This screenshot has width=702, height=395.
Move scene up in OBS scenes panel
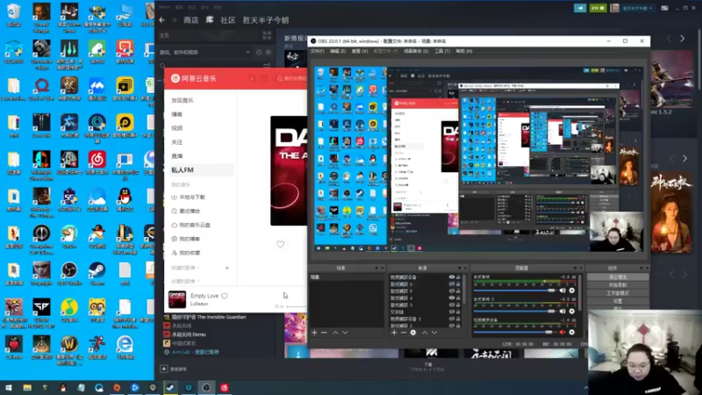click(335, 333)
